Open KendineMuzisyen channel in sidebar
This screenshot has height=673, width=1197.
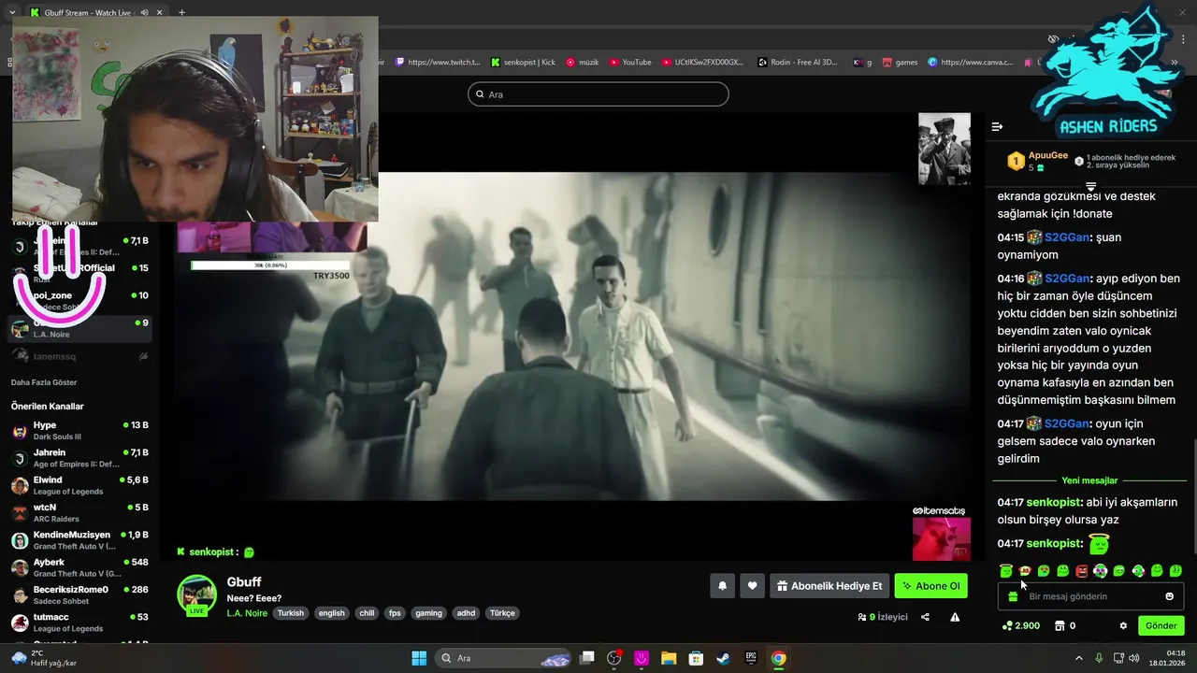coord(79,540)
